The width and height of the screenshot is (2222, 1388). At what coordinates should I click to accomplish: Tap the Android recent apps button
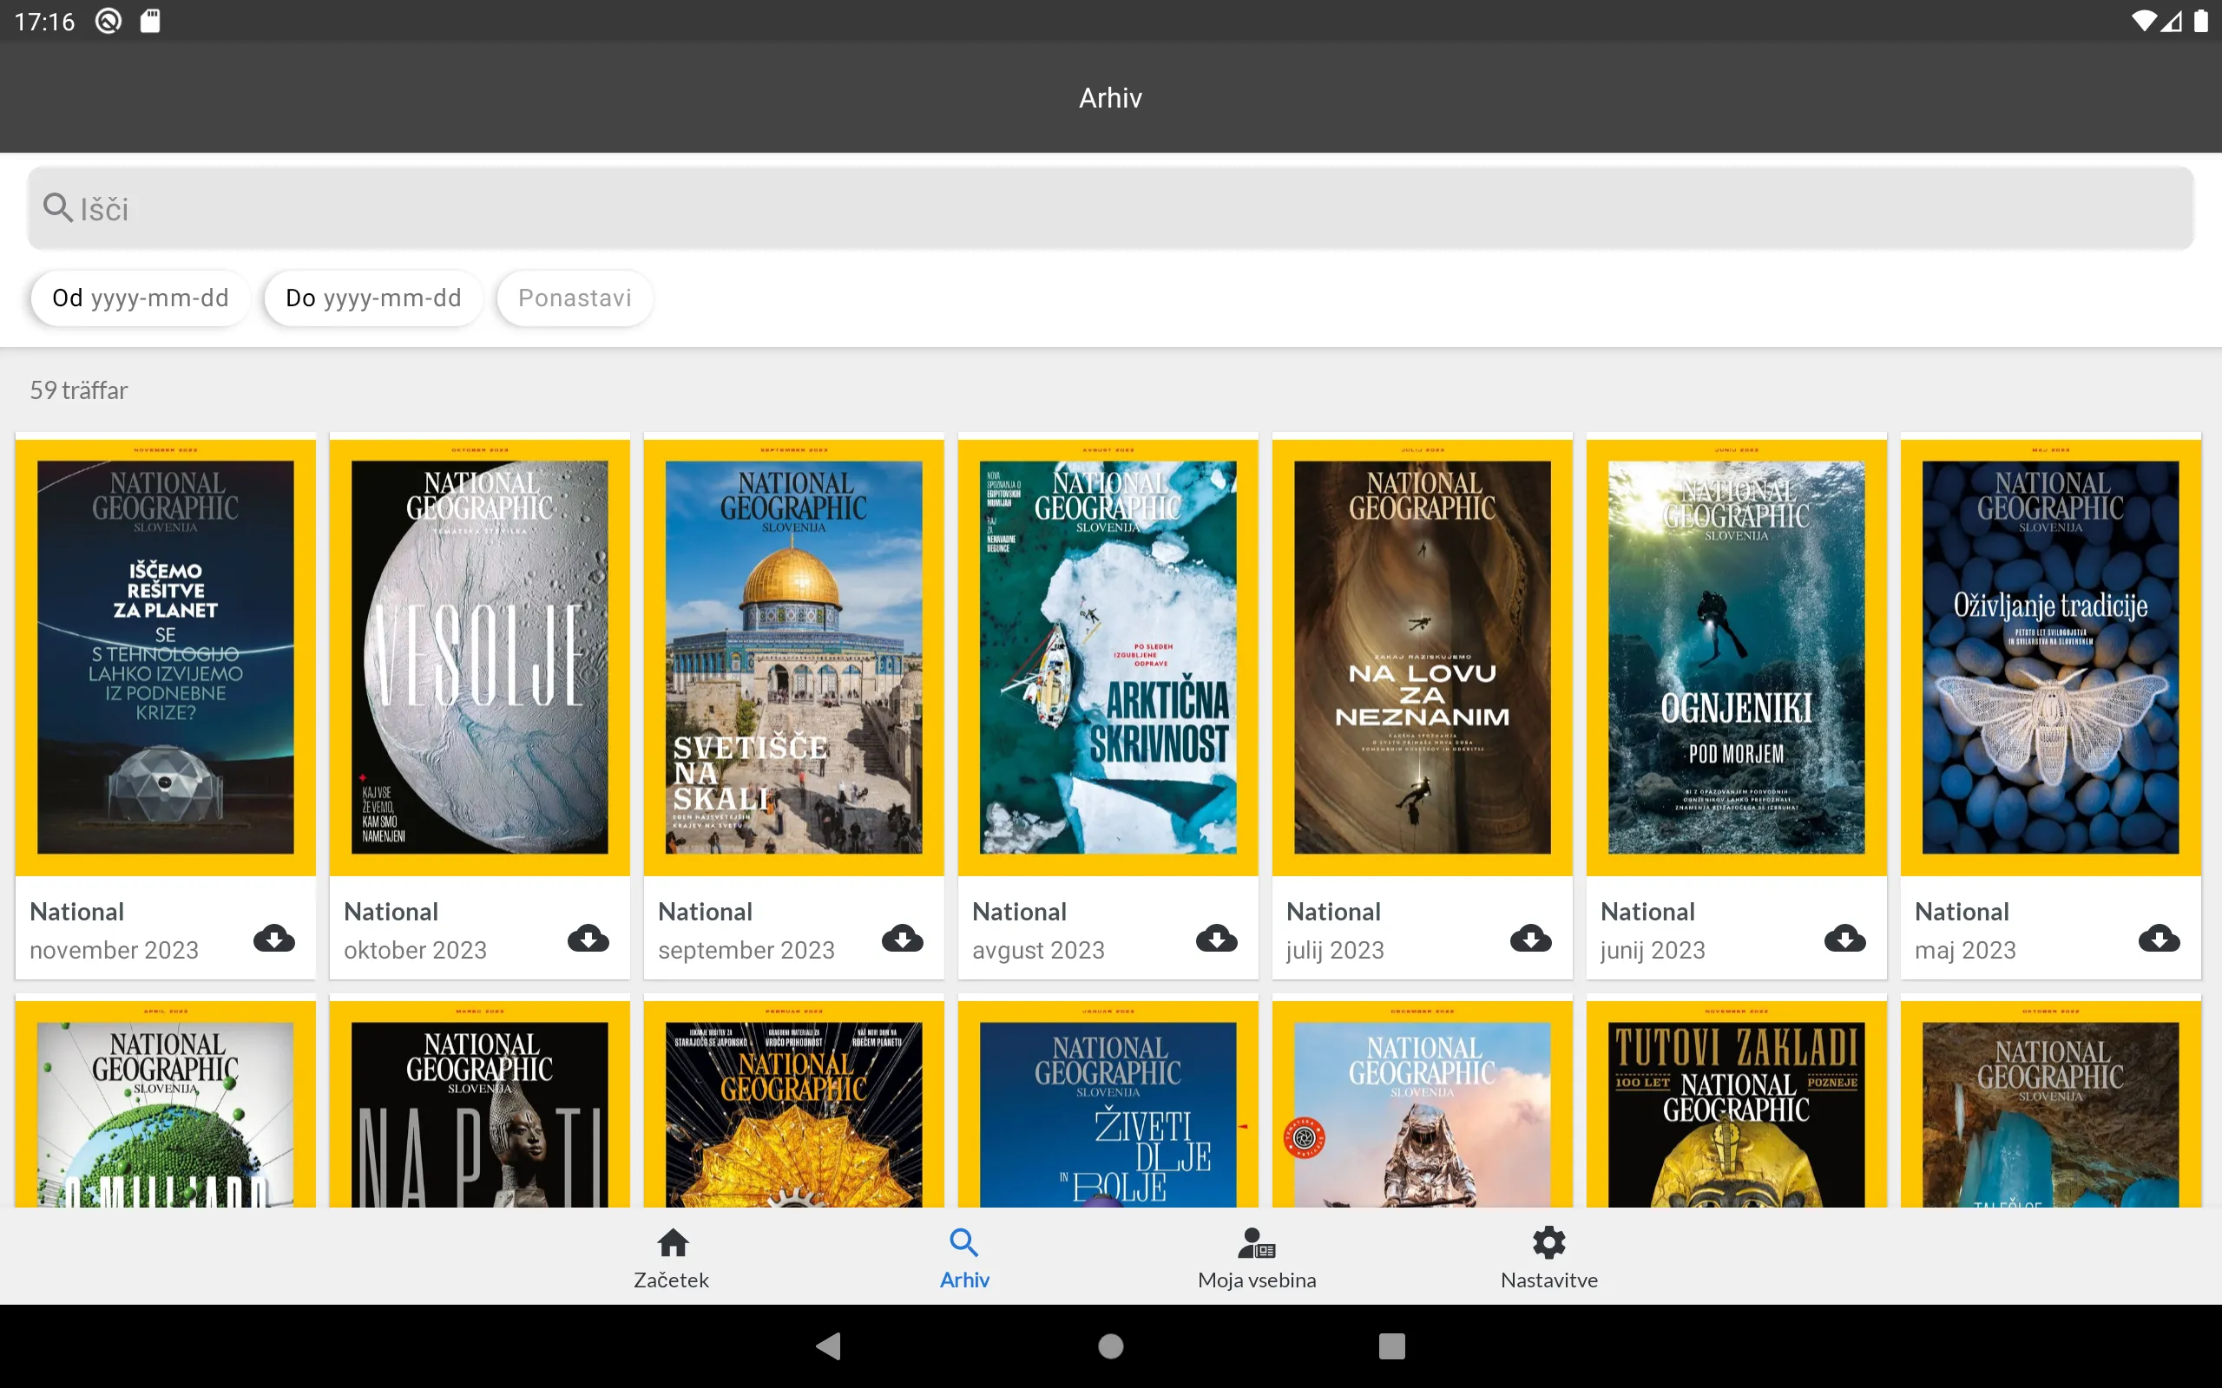pyautogui.click(x=1392, y=1345)
